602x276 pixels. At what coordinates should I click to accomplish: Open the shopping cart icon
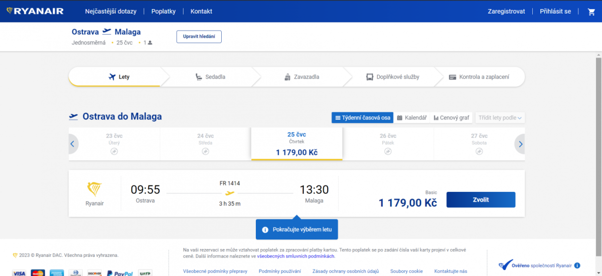[x=591, y=12]
